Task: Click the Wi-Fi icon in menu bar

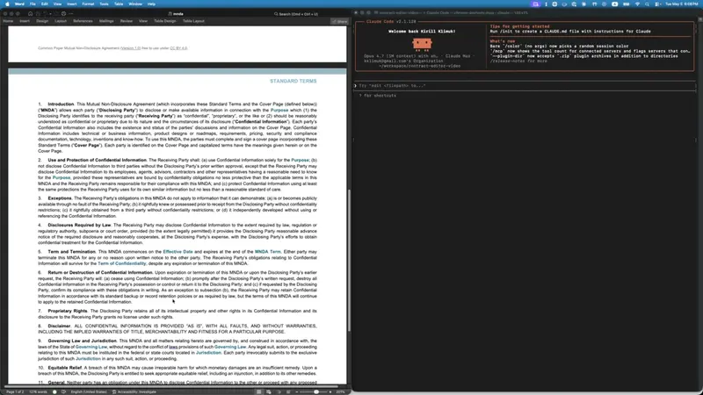Action: [637, 4]
